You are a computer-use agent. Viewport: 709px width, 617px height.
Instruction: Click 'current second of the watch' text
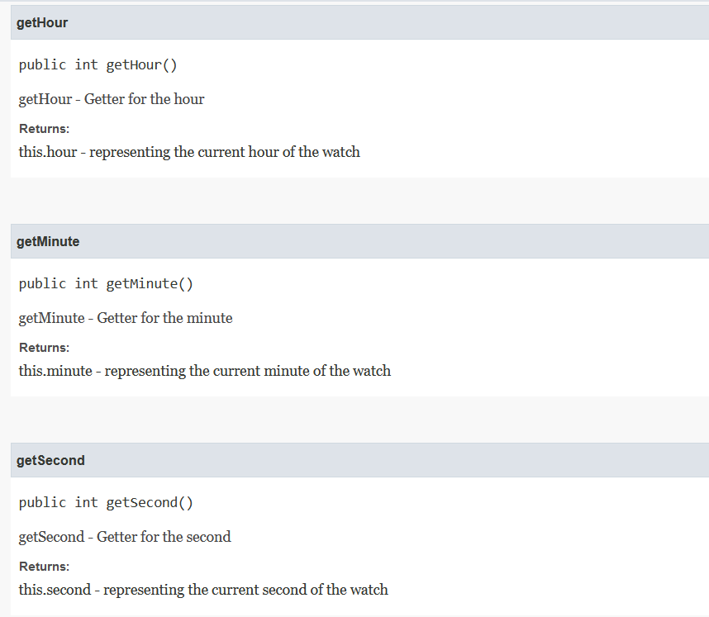click(x=300, y=590)
